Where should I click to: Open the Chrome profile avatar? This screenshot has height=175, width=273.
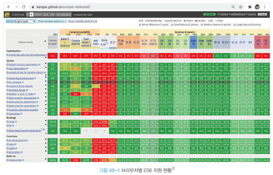pos(257,7)
